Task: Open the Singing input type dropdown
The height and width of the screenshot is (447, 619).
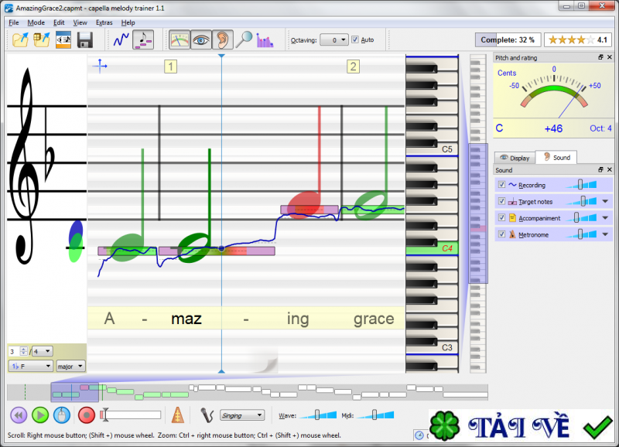Action: coord(242,415)
